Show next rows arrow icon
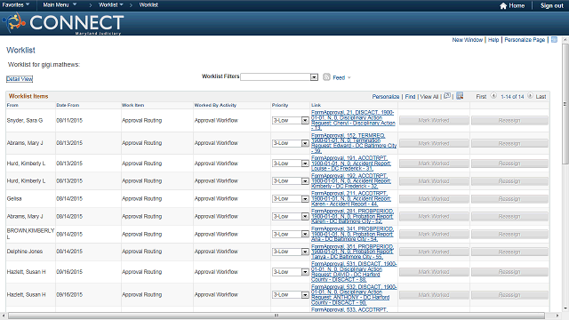 [x=530, y=96]
